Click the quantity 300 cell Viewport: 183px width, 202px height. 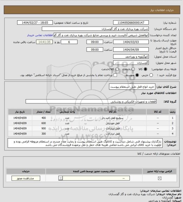coord(44,134)
